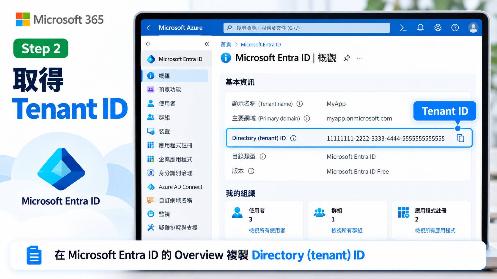The image size is (497, 279).
Task: Select the tenant ID value 11111111-2222-3333-4444-555555555555
Action: [386, 138]
